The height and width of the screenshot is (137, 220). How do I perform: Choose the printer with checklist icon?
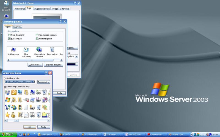[32, 115]
